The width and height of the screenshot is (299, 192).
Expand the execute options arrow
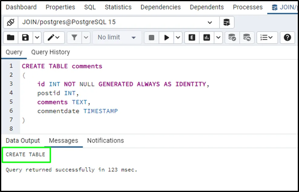(178, 37)
